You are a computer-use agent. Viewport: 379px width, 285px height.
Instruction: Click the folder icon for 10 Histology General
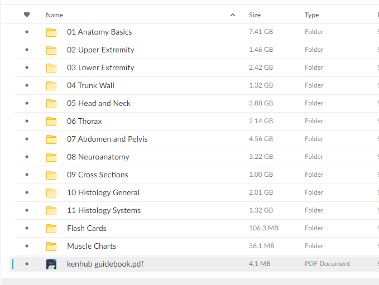(x=51, y=193)
